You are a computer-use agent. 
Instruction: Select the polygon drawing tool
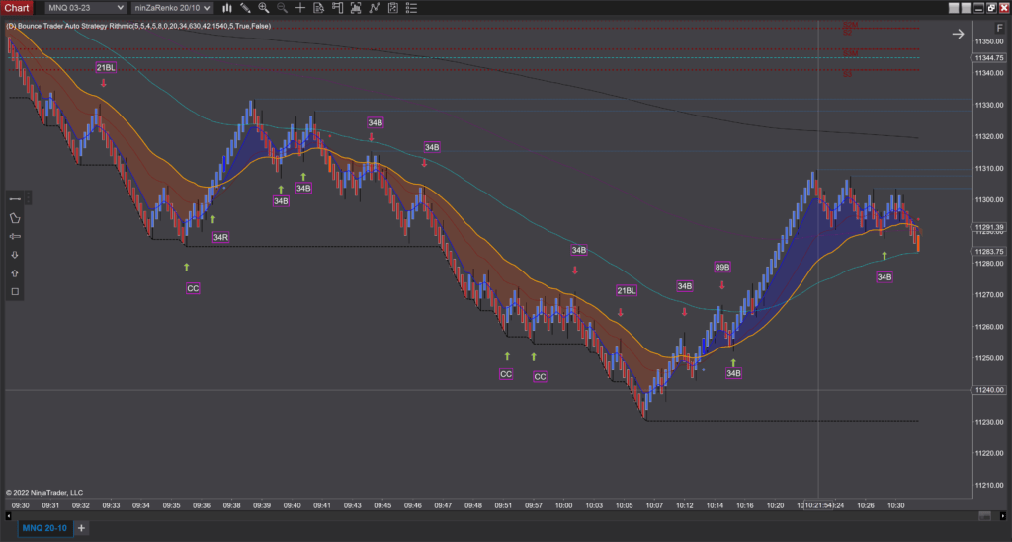(15, 218)
